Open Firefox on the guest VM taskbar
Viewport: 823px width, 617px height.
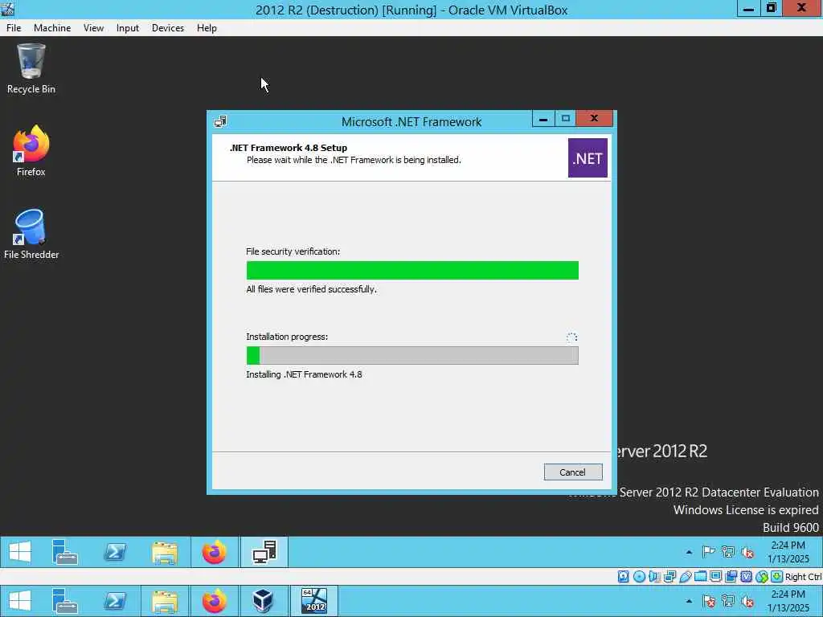coord(214,552)
